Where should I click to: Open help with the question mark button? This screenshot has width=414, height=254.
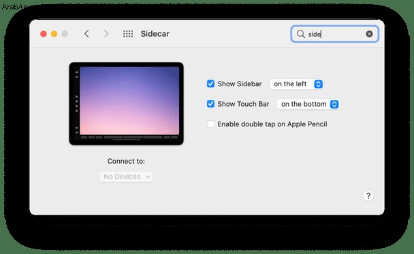pos(368,196)
